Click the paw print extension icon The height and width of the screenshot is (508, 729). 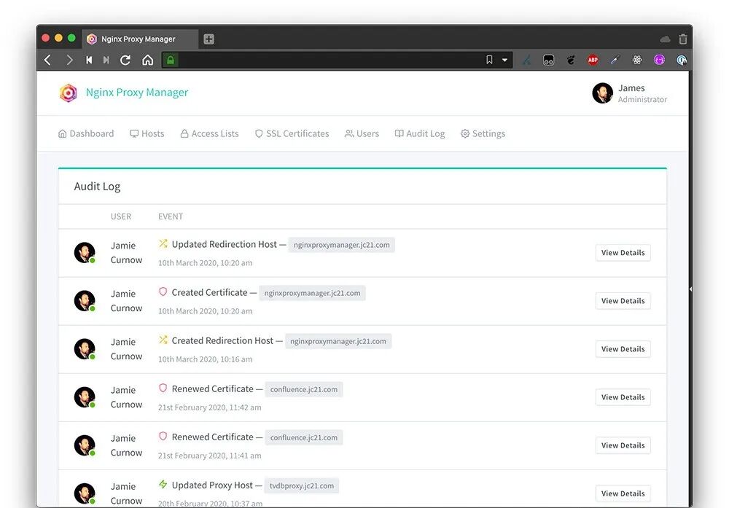tap(571, 60)
